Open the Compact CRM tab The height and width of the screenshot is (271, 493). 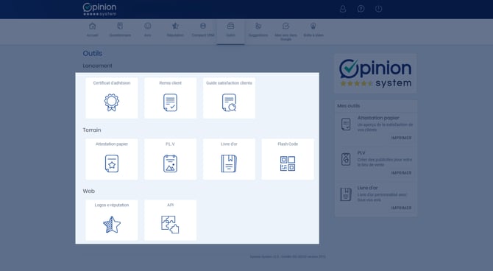click(x=203, y=30)
